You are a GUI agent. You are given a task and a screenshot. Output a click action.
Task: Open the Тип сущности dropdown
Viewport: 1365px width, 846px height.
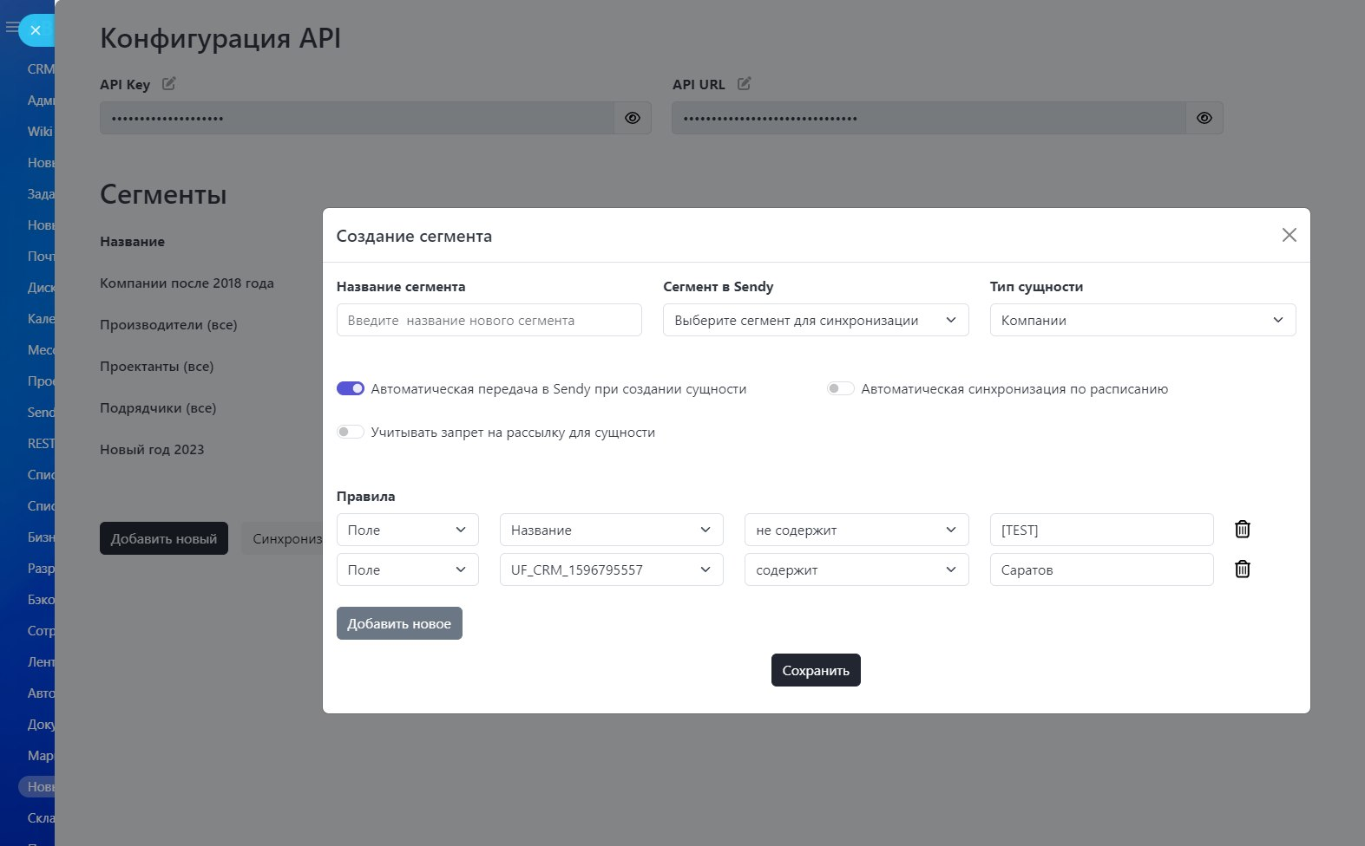pos(1142,320)
